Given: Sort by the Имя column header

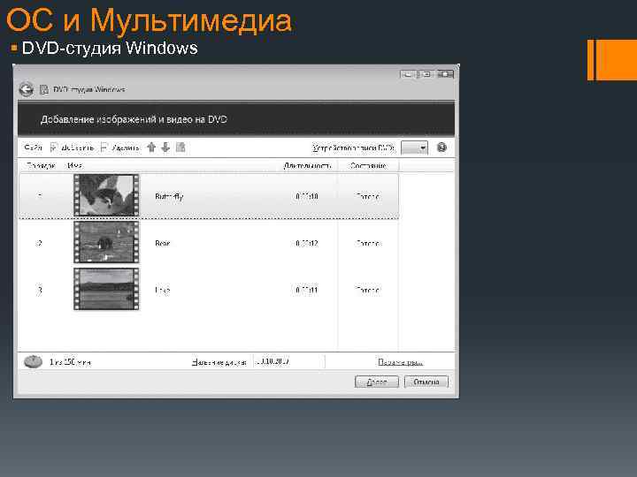Looking at the screenshot, I should tap(74, 165).
